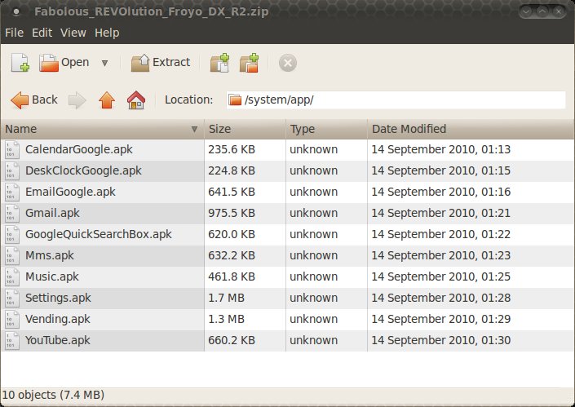Click the file icon beside Mms.apk
This screenshot has height=407, width=575.
point(11,255)
